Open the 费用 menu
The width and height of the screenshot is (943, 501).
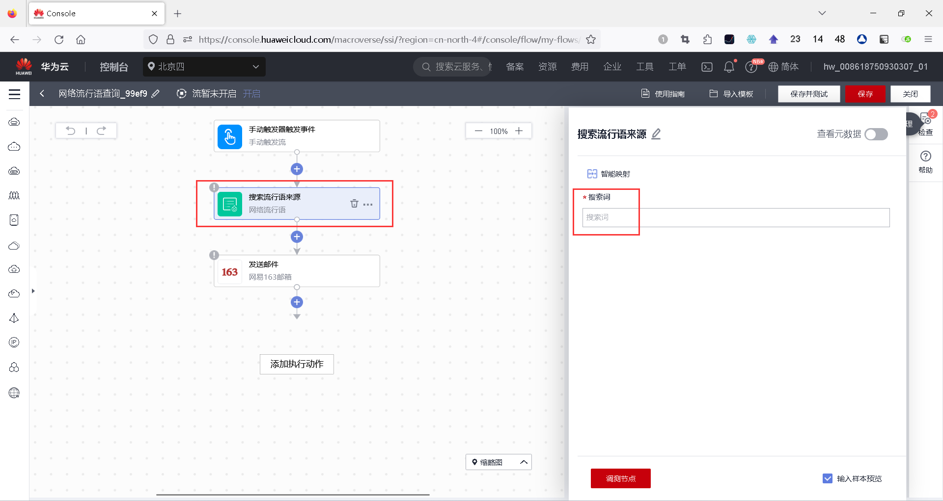[x=580, y=67]
